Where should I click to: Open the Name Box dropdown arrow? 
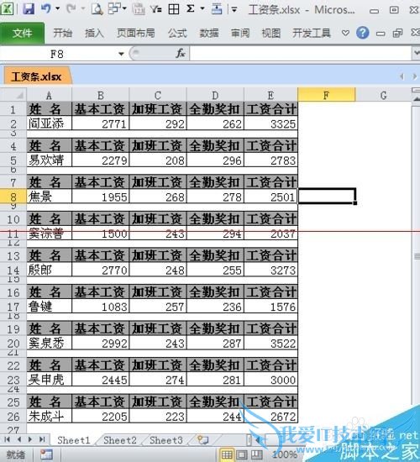point(121,55)
